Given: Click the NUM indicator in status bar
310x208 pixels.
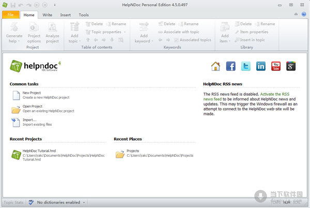Looking at the screenshot, I should 287,202.
